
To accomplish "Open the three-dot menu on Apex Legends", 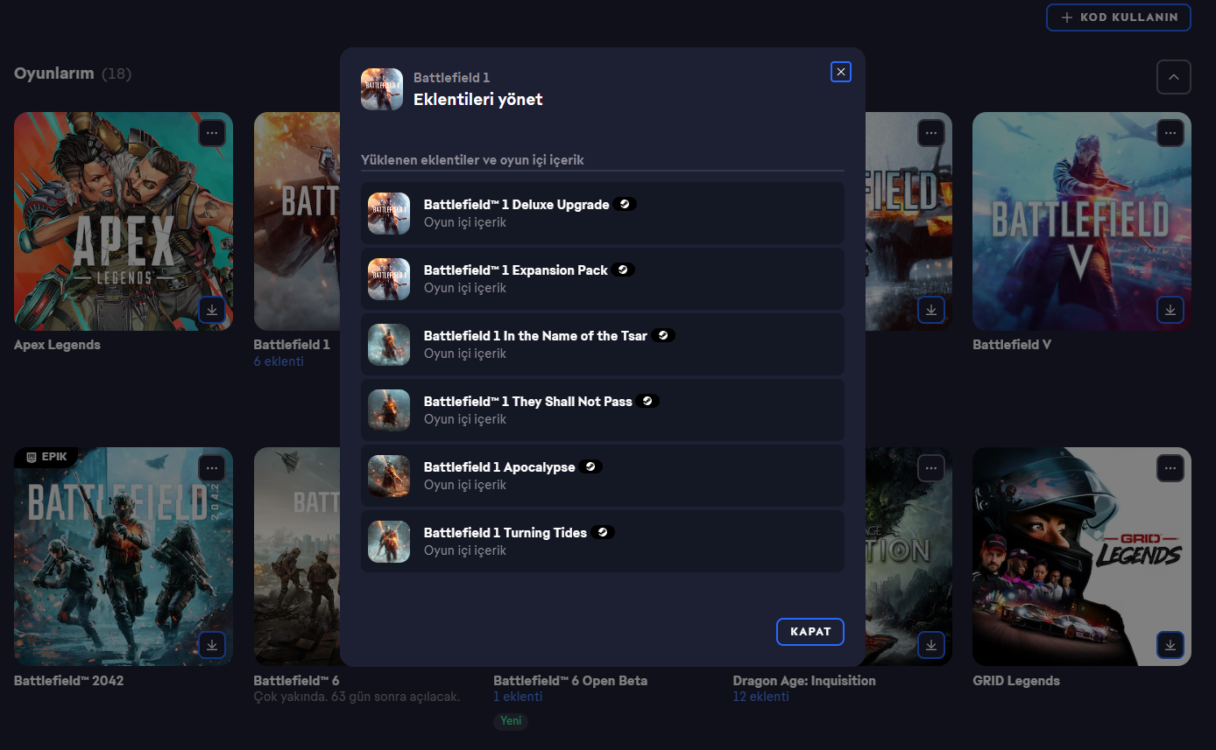I will tap(212, 133).
